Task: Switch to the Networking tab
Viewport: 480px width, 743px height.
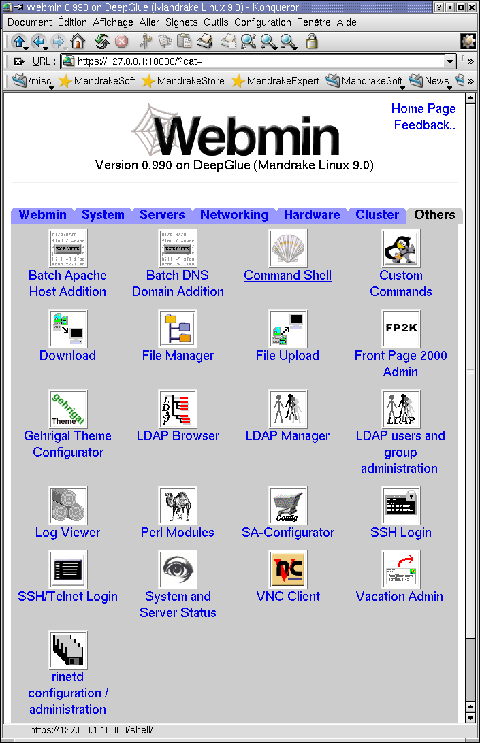Action: pyautogui.click(x=234, y=214)
